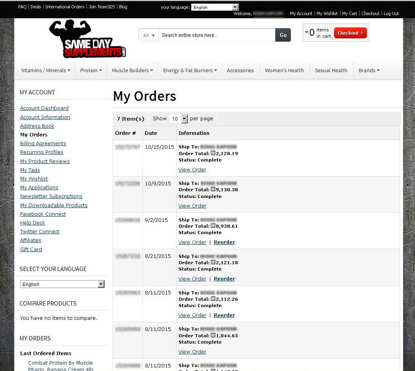Open the Affiliates link
Viewport: 415px width, 371px height.
[31, 240]
